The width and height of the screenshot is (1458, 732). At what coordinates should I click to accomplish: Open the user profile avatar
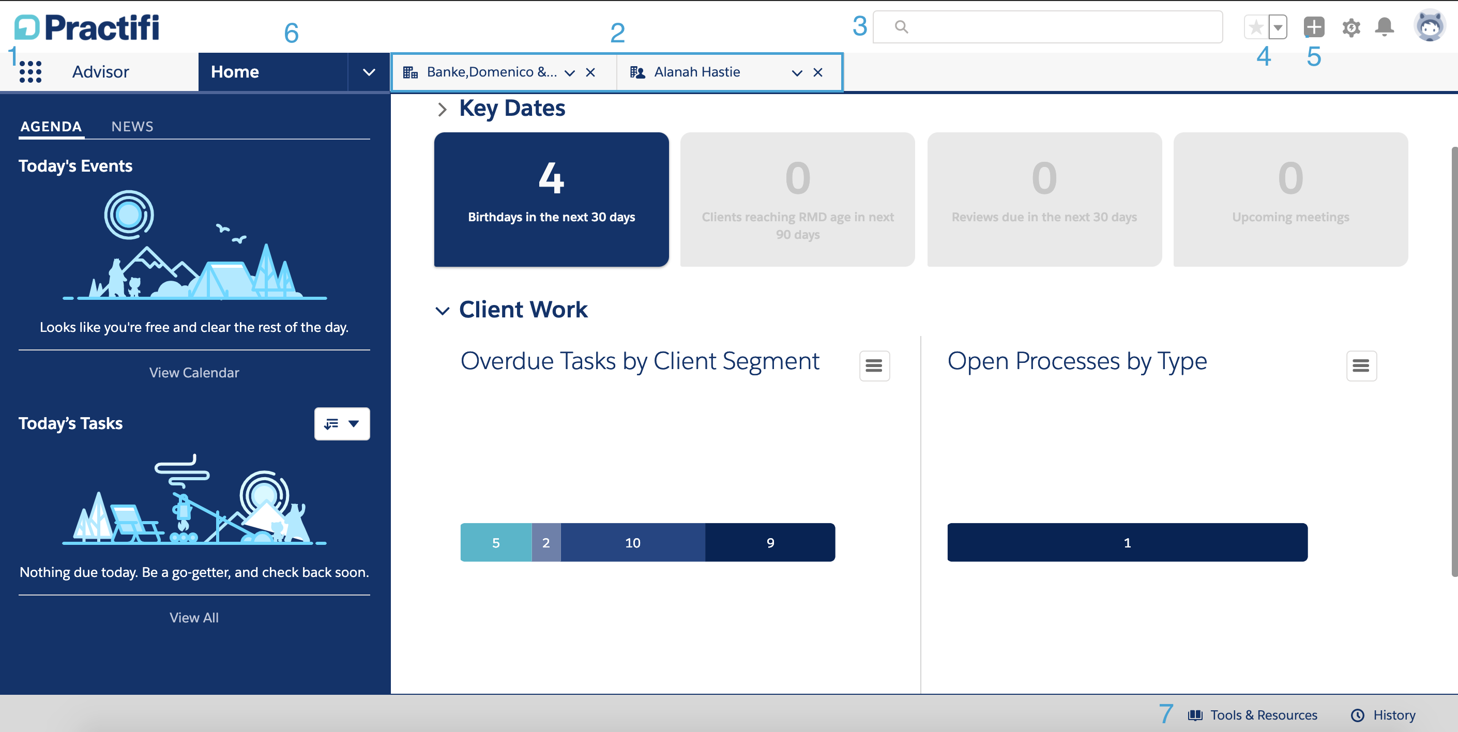coord(1430,25)
